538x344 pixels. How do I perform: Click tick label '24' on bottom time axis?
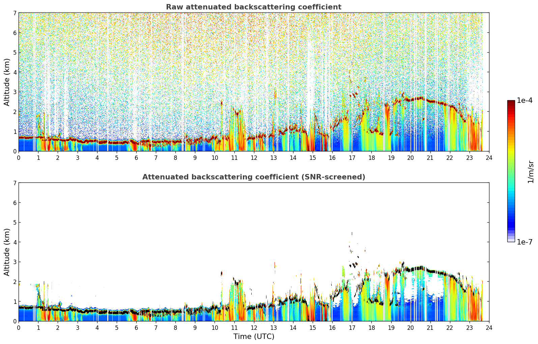(489, 327)
